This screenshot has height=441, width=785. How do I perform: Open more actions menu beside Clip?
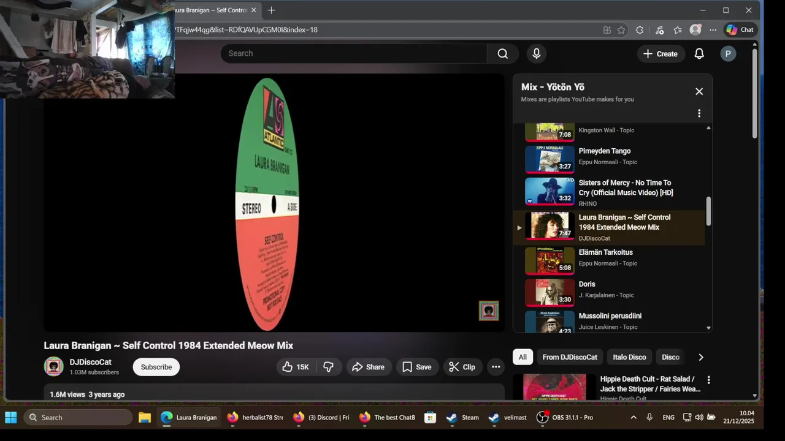pyautogui.click(x=496, y=367)
